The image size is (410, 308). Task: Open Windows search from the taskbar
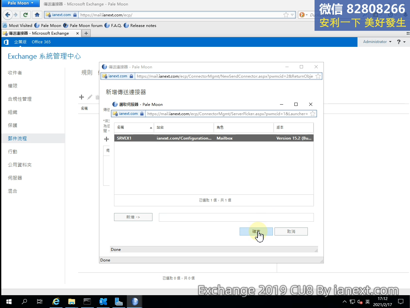point(24,302)
